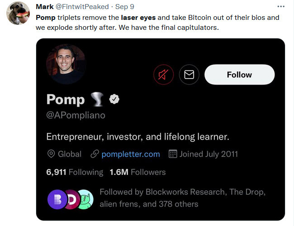Click the @APompliano handle

tap(76, 115)
